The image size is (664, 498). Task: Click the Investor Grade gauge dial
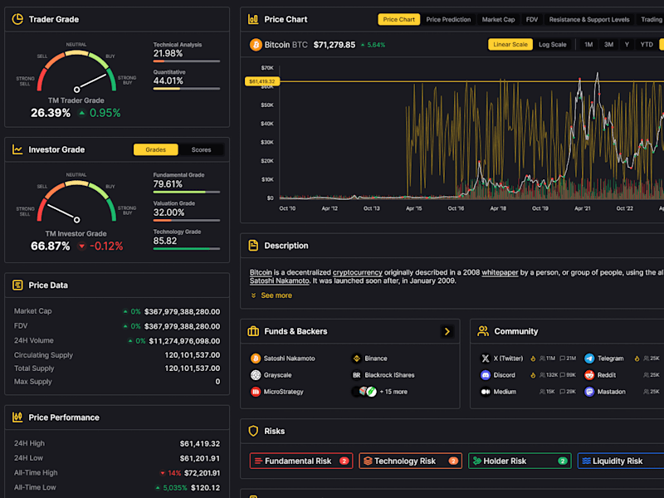click(x=76, y=202)
